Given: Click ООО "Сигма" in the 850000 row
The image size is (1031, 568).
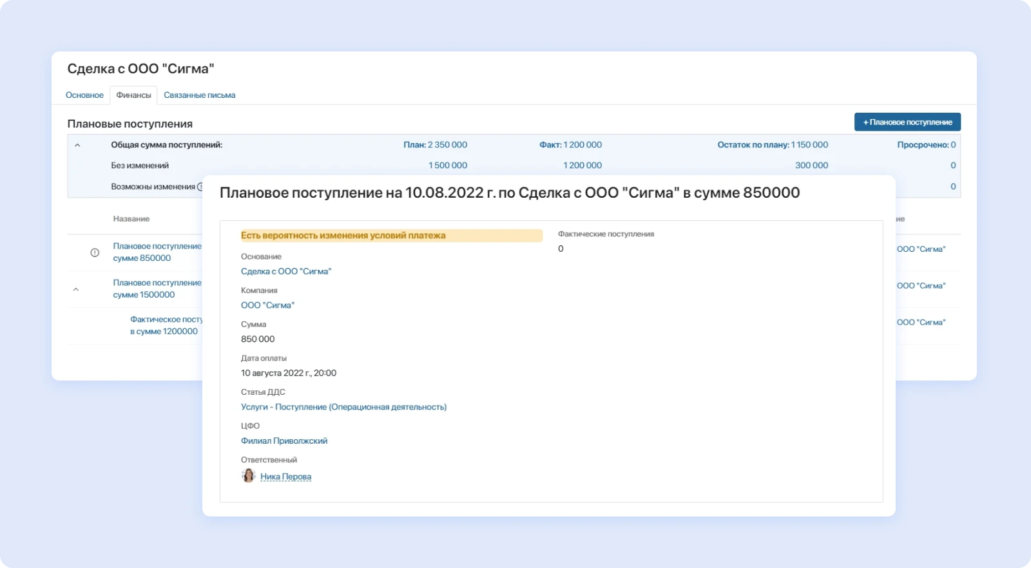Looking at the screenshot, I should tap(921, 249).
